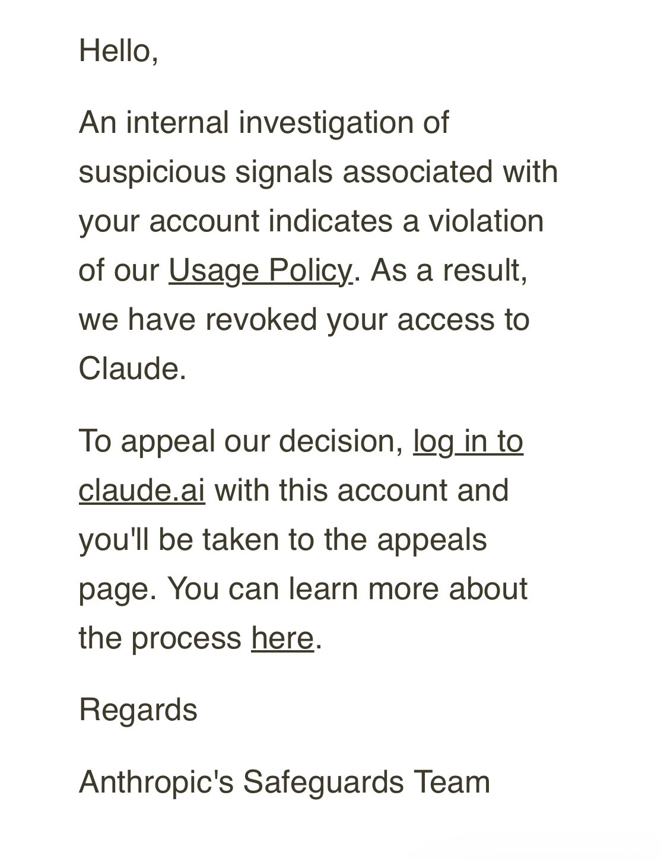Open the Usage Policy link
Screen dimensions: 661x859
point(260,271)
